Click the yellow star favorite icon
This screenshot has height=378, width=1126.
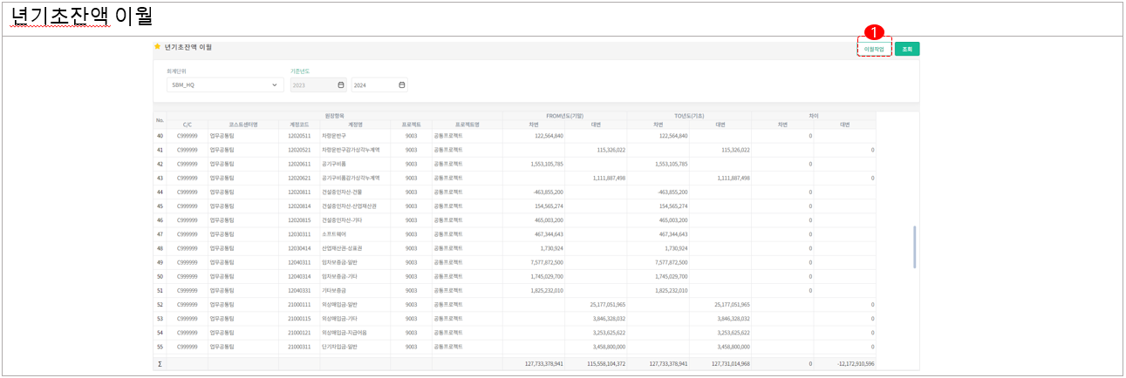tap(158, 47)
